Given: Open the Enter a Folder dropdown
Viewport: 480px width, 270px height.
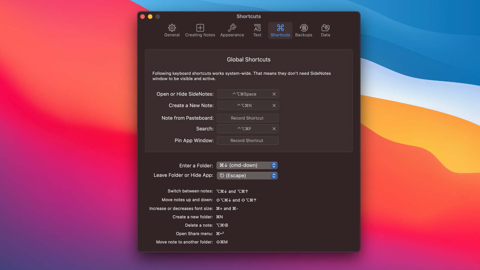Looking at the screenshot, I should tap(247, 165).
